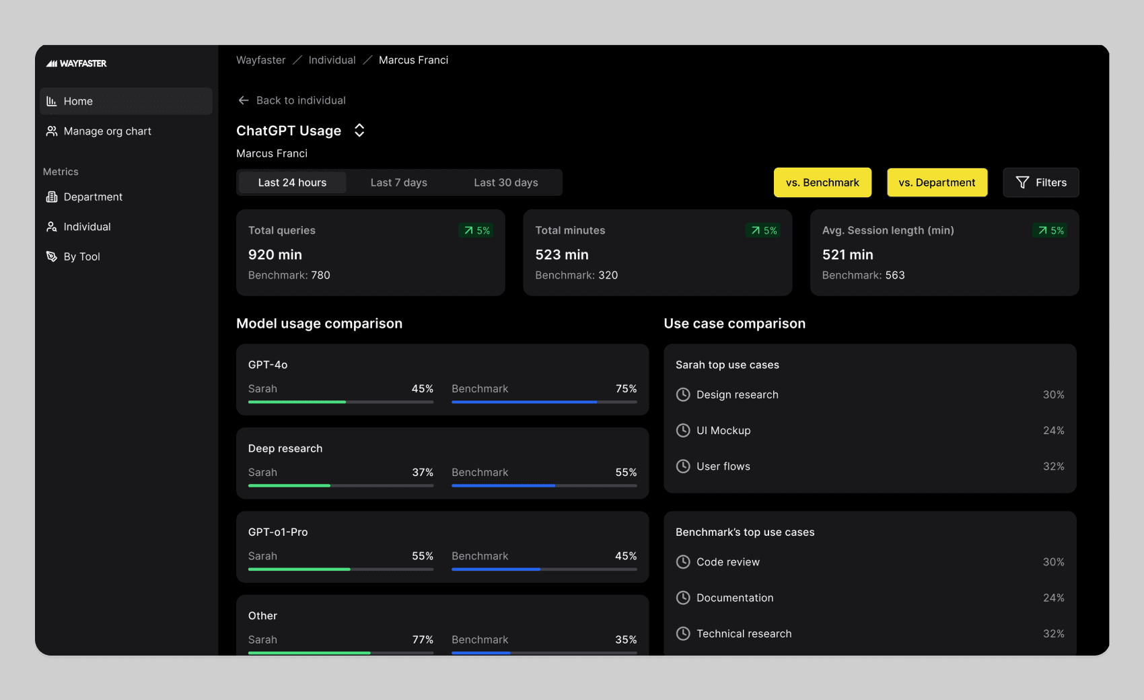Click the GPT-4o Benchmark blue progress bar
The width and height of the screenshot is (1144, 700).
tap(544, 402)
